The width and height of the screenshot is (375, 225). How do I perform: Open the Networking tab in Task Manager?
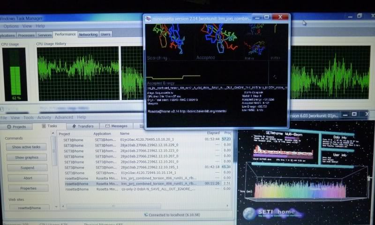pos(88,35)
